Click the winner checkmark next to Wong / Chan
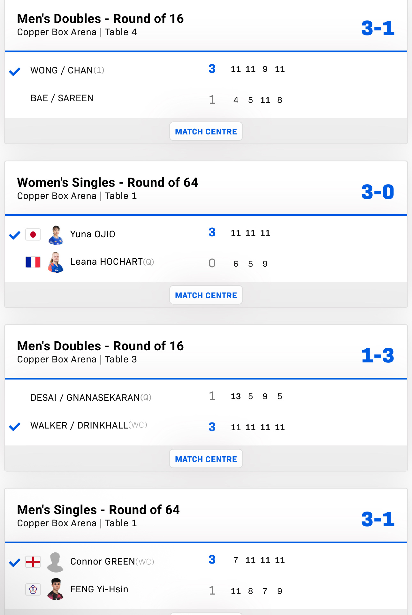 15,71
